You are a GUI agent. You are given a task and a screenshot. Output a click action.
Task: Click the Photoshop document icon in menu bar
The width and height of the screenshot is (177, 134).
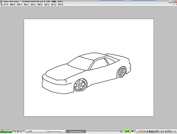pyautogui.click(x=1, y=5)
